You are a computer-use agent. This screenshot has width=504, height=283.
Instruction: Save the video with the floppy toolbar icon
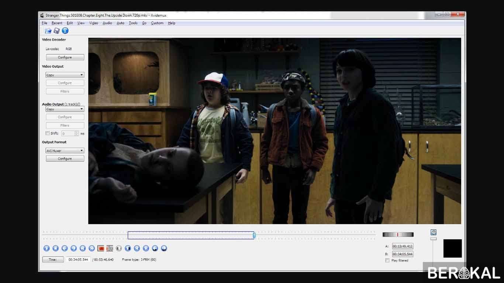pyautogui.click(x=56, y=31)
